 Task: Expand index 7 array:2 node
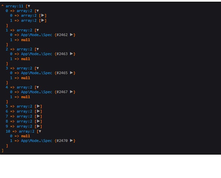(38, 116)
